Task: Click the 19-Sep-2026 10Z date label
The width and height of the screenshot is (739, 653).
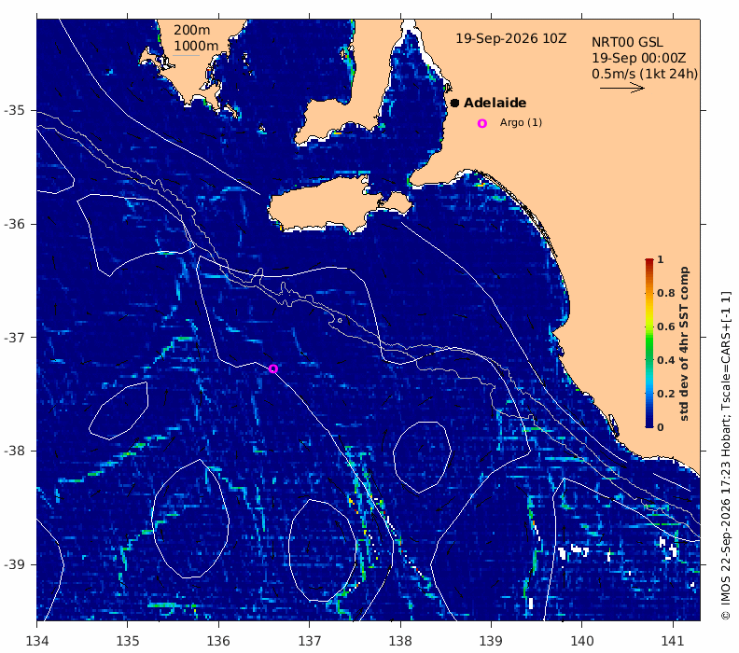Action: [511, 38]
